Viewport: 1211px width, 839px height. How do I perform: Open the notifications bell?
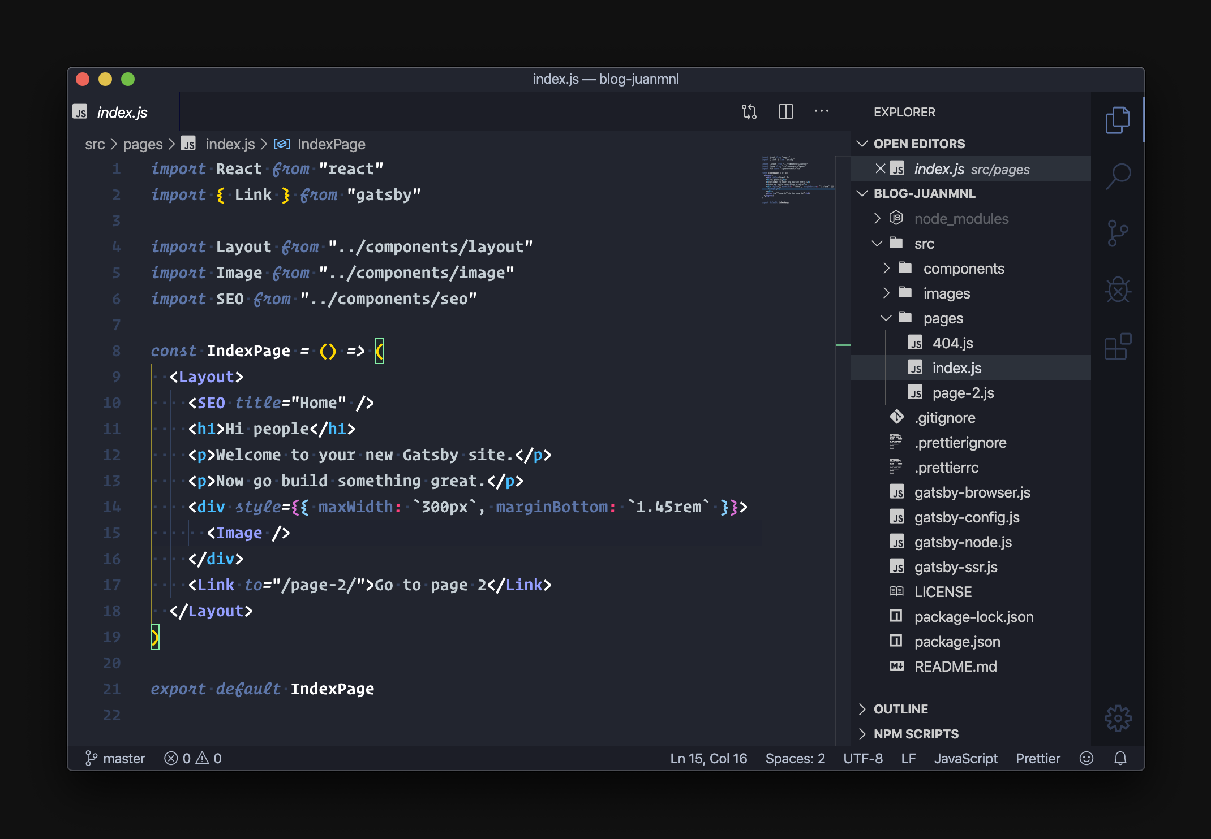coord(1120,758)
